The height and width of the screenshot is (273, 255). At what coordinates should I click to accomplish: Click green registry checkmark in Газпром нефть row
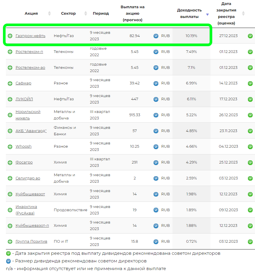tap(250, 36)
